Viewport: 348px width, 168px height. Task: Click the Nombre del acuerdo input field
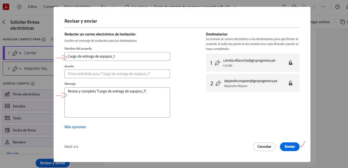pos(117,56)
